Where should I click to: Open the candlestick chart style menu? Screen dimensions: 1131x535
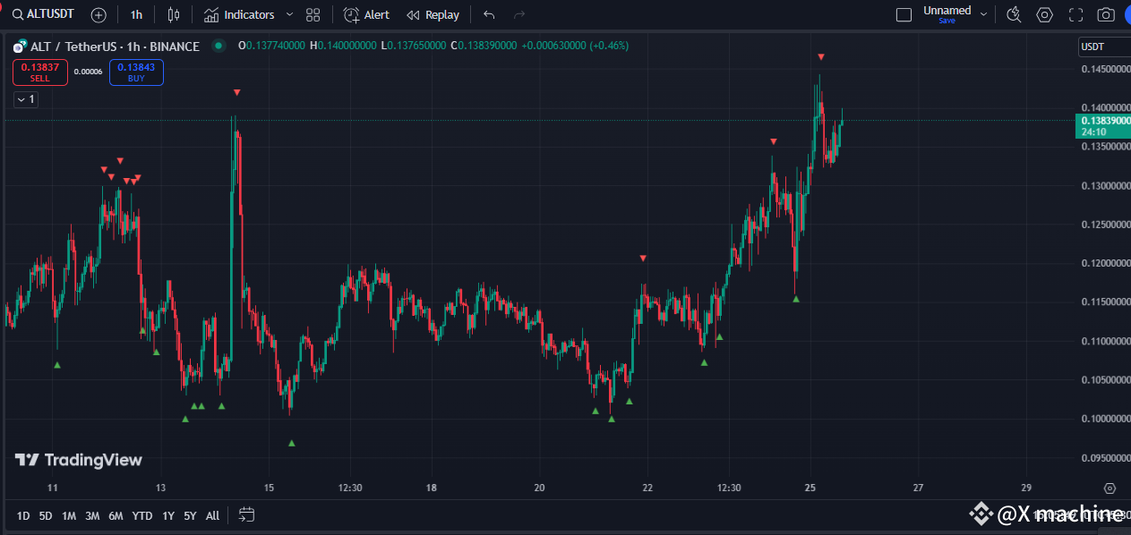(x=174, y=15)
